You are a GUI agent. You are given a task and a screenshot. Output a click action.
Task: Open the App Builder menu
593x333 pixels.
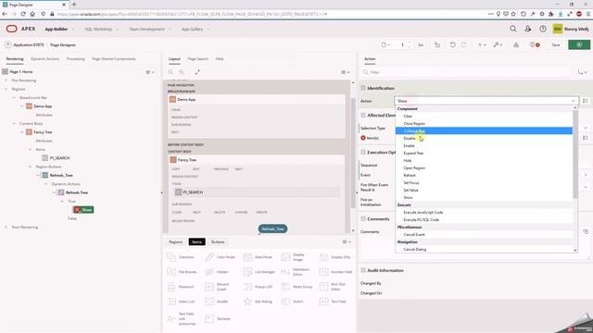tap(59, 29)
